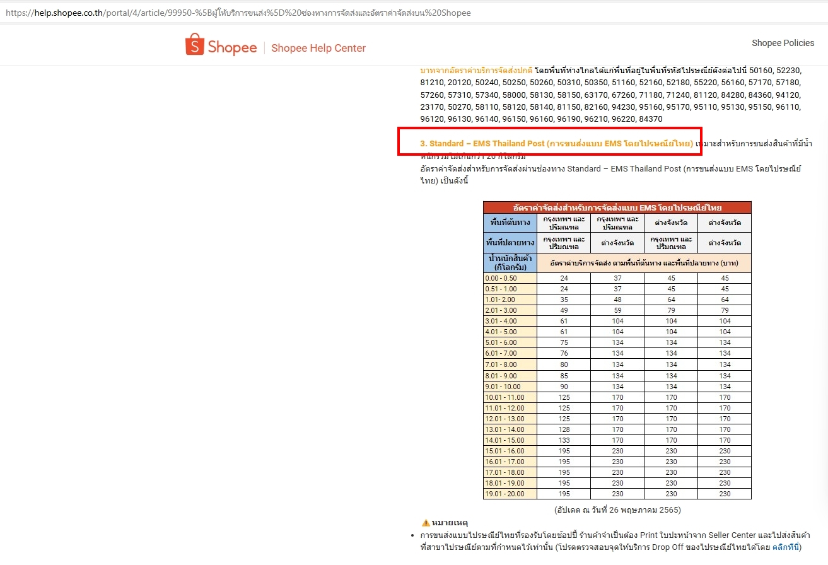Image resolution: width=828 pixels, height=565 pixels.
Task: Click the "12.01 - 13.00" weight row label
Action: (510, 419)
